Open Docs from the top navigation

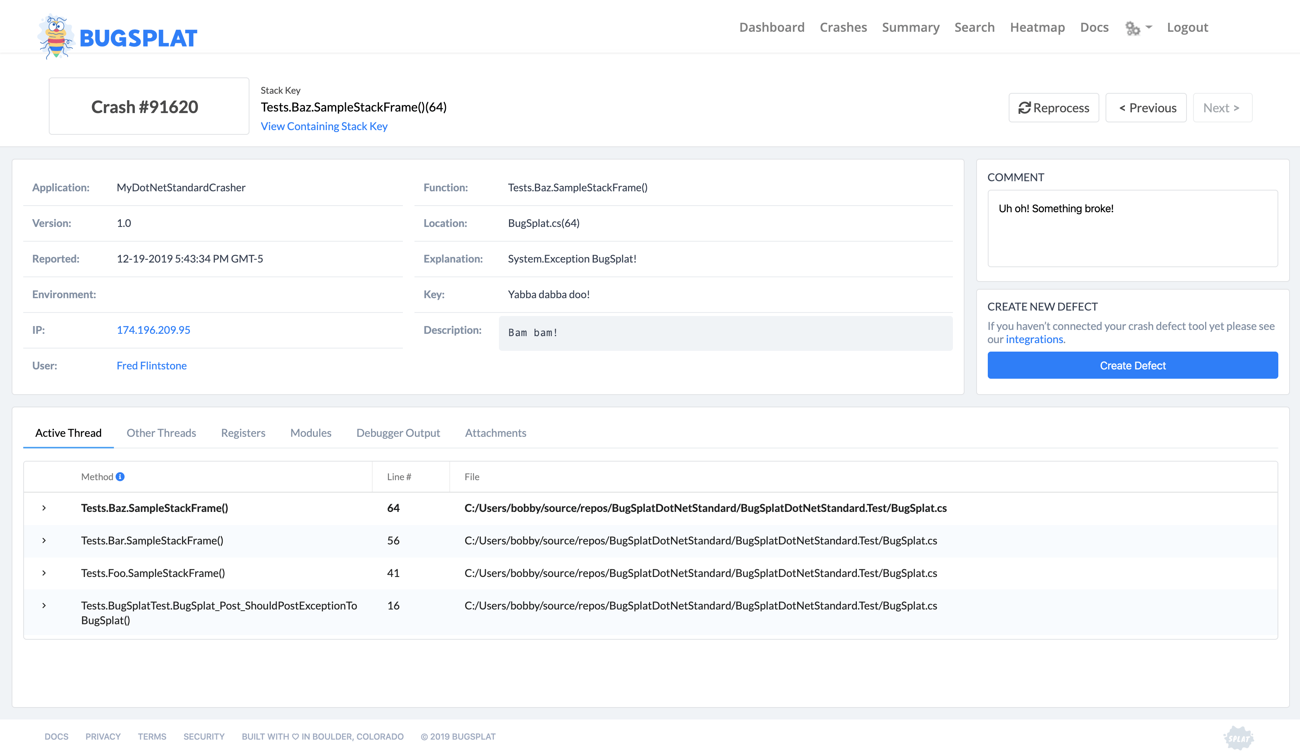point(1094,27)
